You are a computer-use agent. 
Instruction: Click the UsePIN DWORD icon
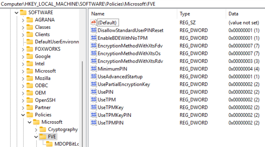(94, 92)
